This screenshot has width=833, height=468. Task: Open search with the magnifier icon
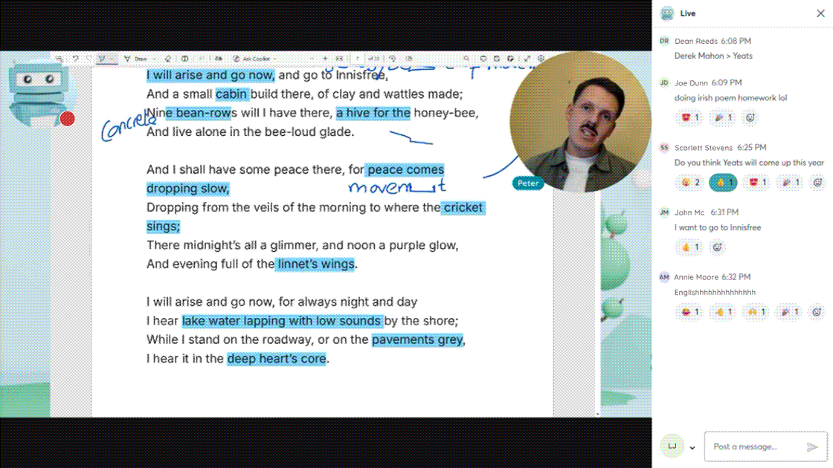466,59
